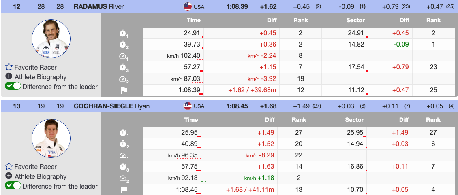Click Ryan Cochran-Siegle's profile photo
Viewport: 458px width, 195px height.
51,138
